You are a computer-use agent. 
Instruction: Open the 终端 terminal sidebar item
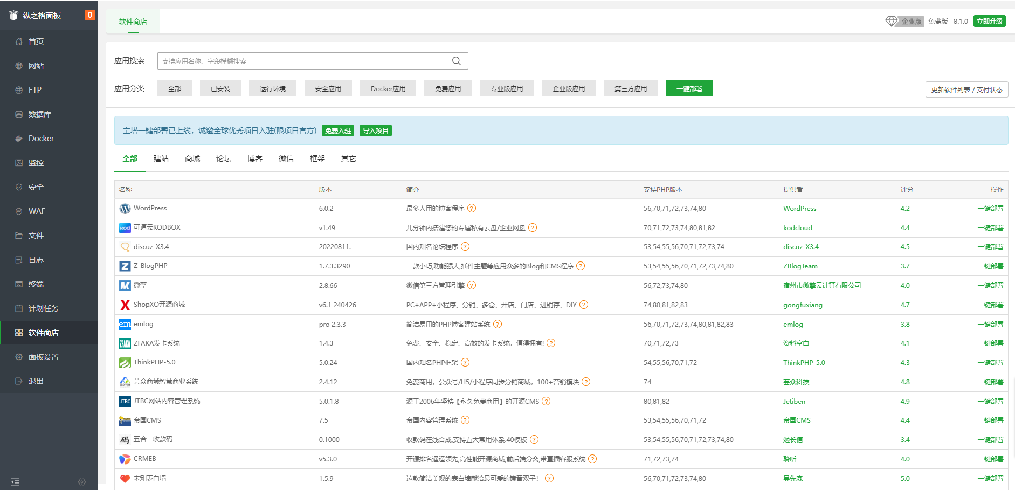(49, 284)
